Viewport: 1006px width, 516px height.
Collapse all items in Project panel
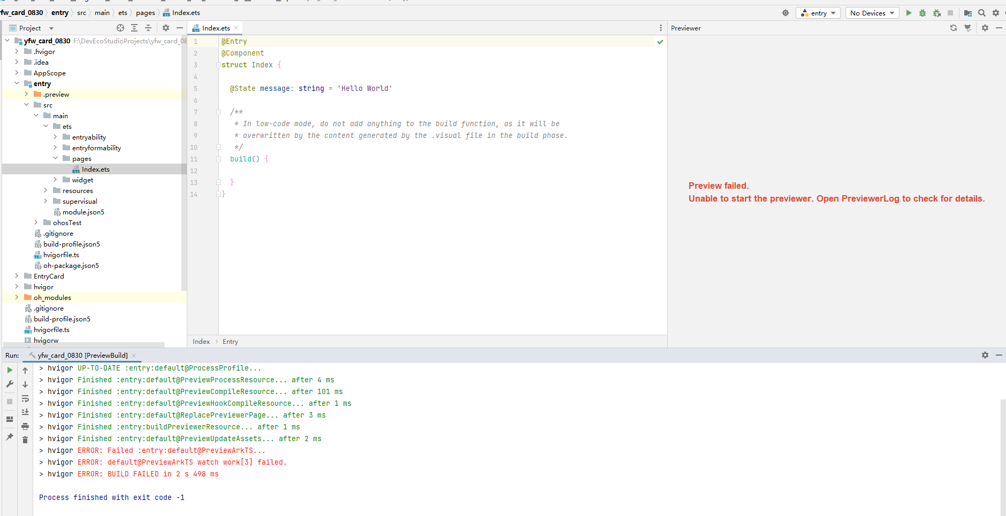click(148, 28)
